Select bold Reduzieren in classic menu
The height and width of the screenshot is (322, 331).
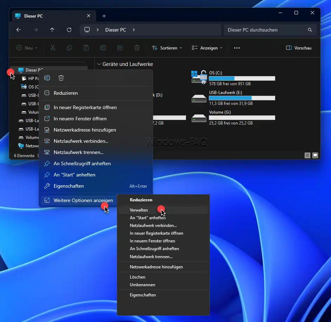tap(163, 200)
